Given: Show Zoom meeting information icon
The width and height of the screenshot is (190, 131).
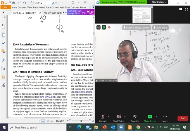Looking at the screenshot, I should tap(99, 27).
